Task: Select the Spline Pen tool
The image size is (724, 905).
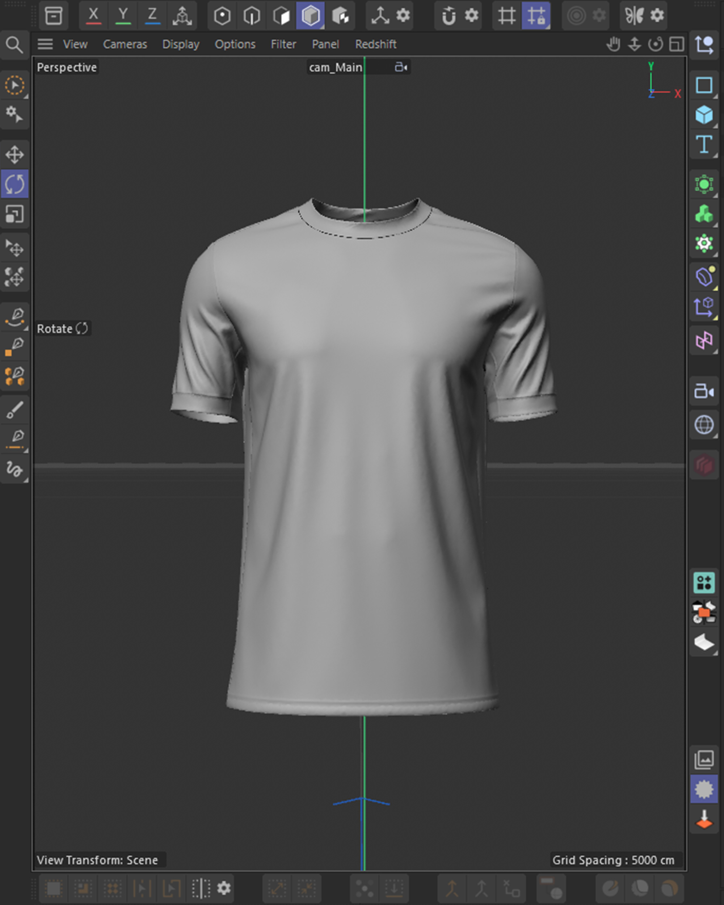Action: [x=15, y=317]
